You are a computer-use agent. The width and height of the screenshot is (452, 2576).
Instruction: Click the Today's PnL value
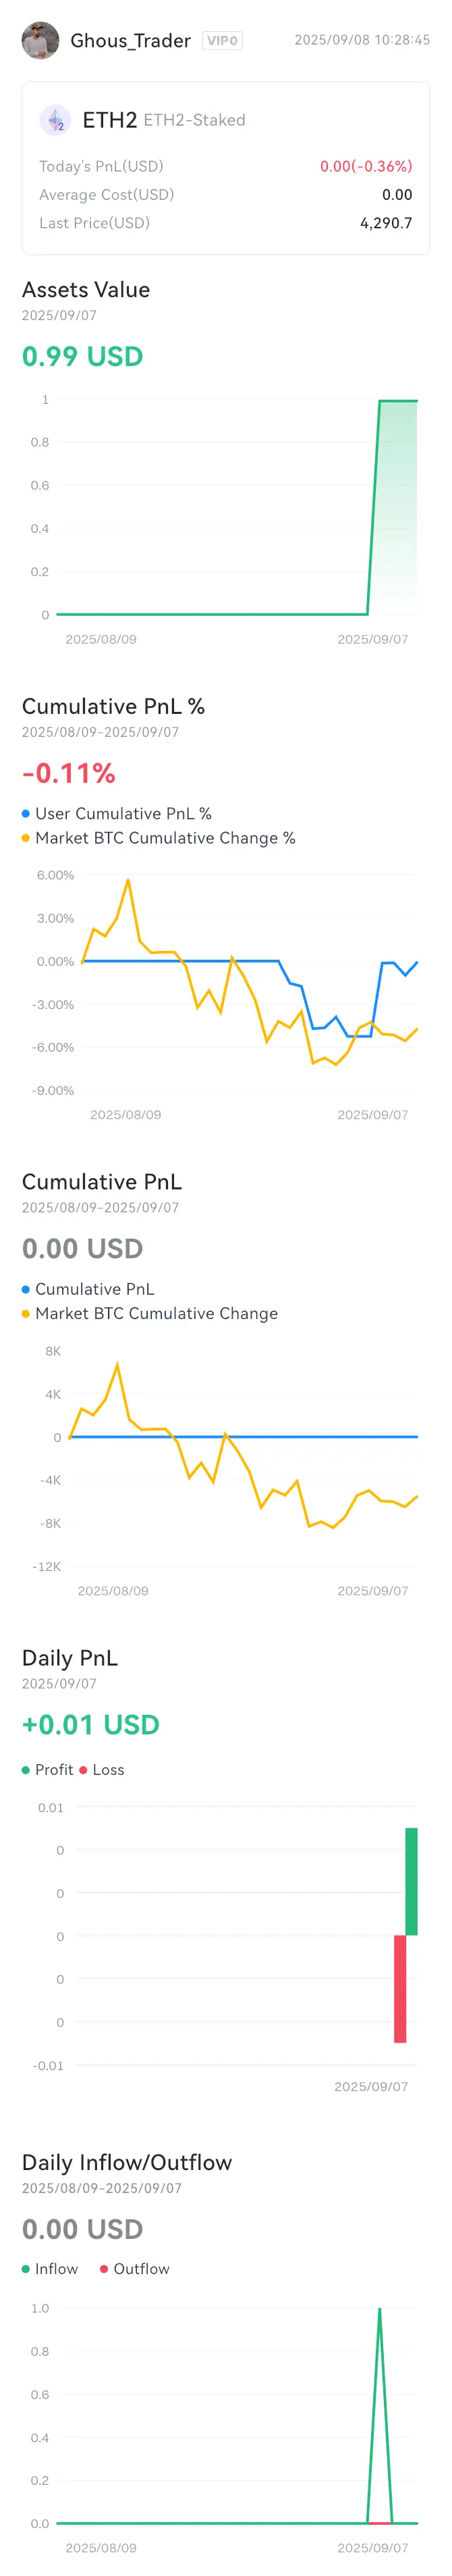pyautogui.click(x=366, y=166)
